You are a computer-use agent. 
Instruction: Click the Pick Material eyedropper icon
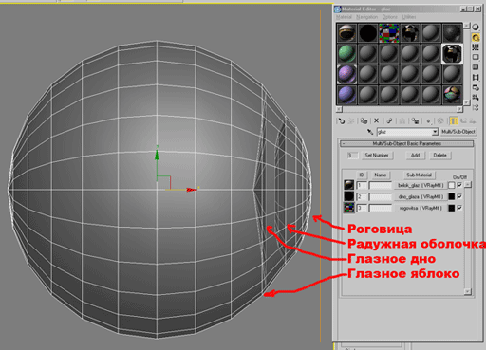tap(370, 132)
